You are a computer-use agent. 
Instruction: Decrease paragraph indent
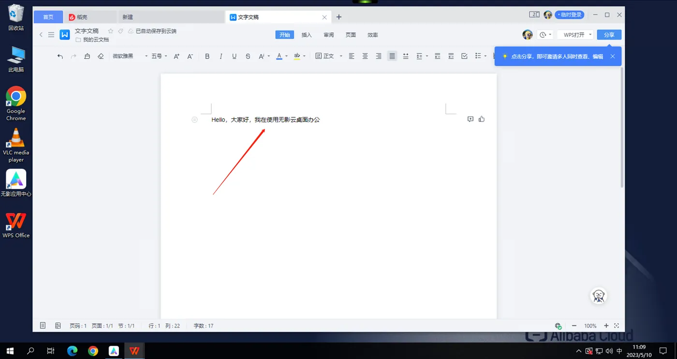[x=437, y=56]
